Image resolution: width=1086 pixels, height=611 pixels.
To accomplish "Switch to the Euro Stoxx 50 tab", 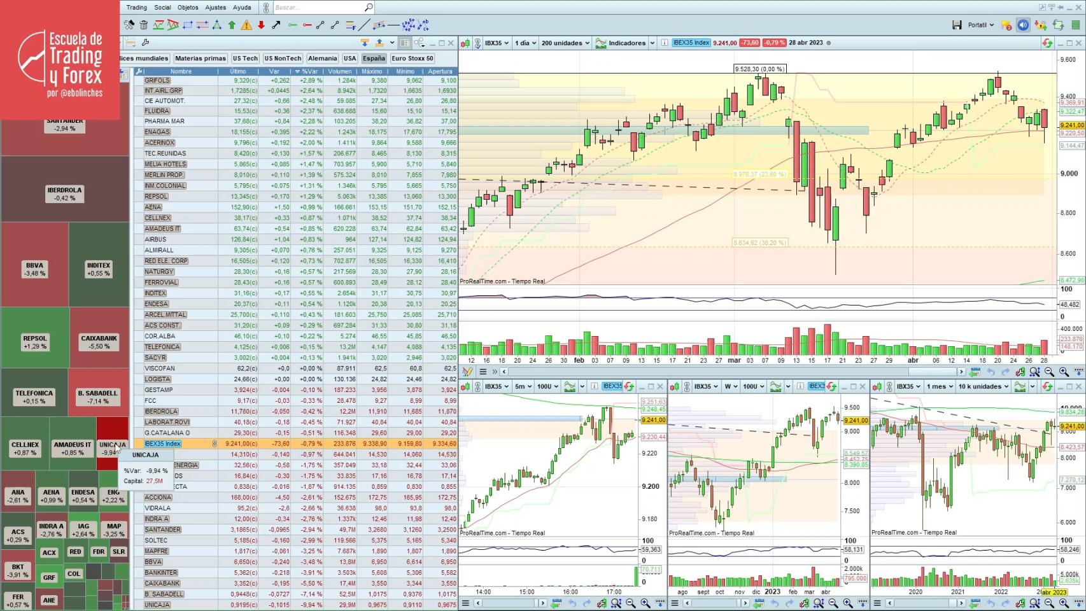I will [x=413, y=58].
